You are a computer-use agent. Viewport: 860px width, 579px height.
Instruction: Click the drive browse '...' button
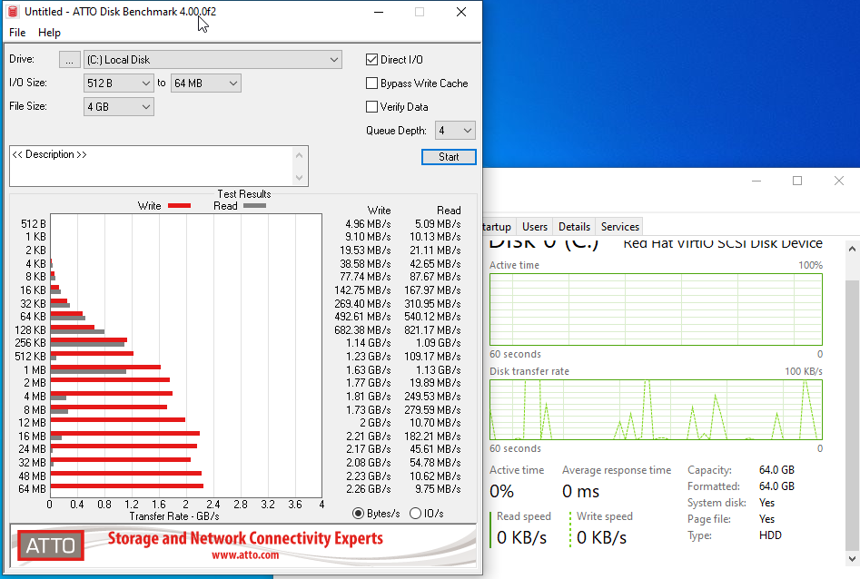(x=70, y=60)
